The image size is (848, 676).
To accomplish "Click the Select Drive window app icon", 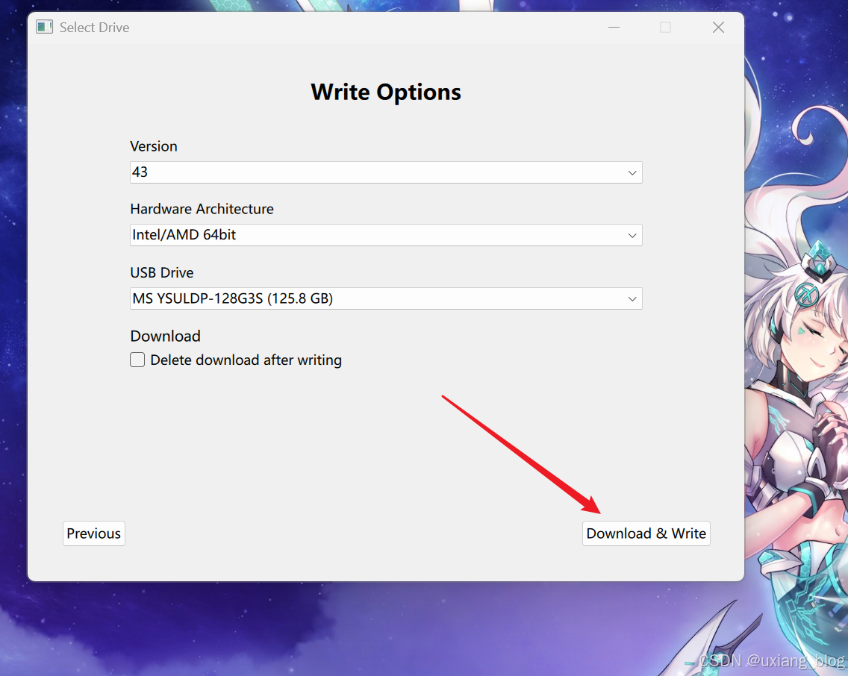I will coord(44,27).
